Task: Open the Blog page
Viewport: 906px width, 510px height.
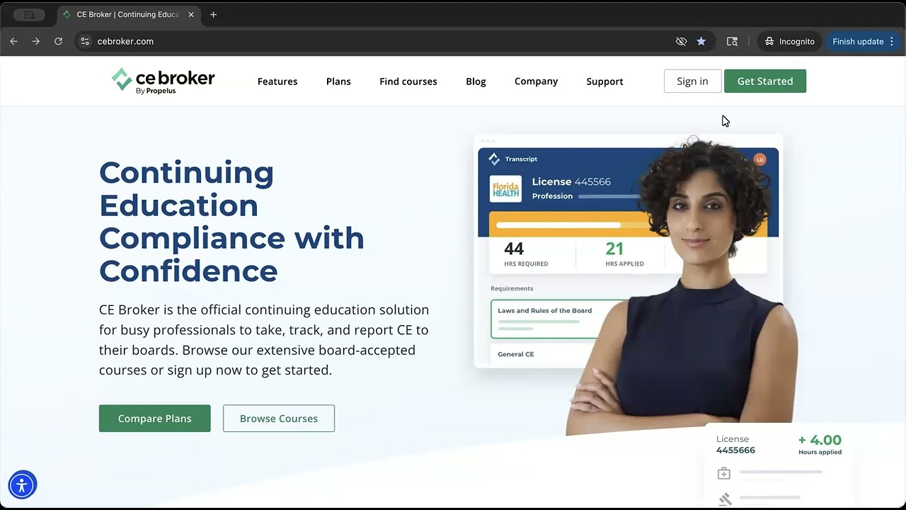Action: click(476, 81)
